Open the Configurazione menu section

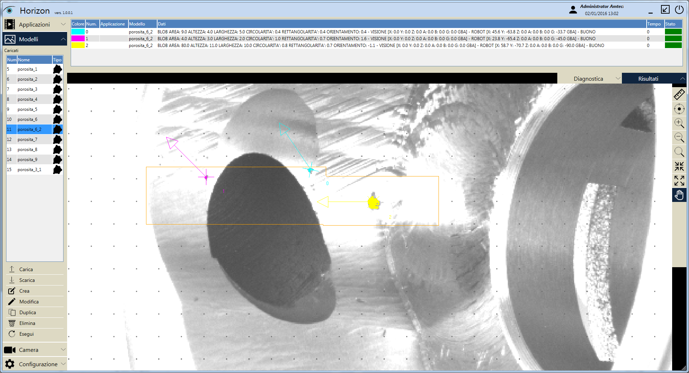coord(35,364)
